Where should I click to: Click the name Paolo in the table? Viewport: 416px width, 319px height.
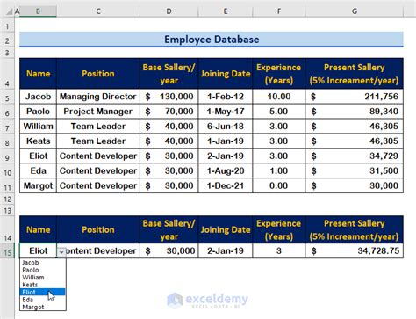click(38, 112)
